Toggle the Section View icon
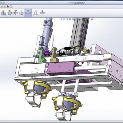This screenshot has width=123, height=123. (70, 19)
